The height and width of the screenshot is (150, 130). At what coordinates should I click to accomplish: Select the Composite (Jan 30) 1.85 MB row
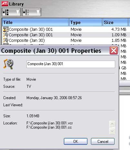coord(66,40)
